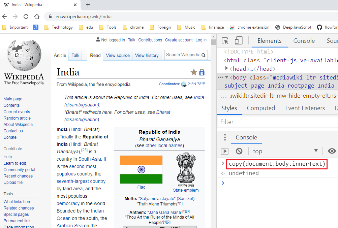Viewport: 338px width, 228px height.
Task: Open the View history tab
Action: click(x=147, y=55)
